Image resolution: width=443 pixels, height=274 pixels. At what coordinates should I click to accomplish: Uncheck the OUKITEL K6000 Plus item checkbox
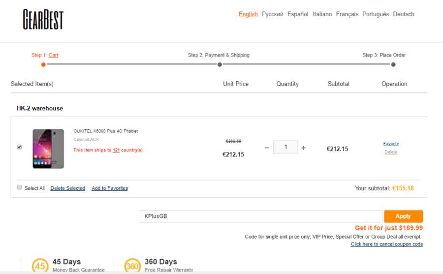tap(20, 147)
